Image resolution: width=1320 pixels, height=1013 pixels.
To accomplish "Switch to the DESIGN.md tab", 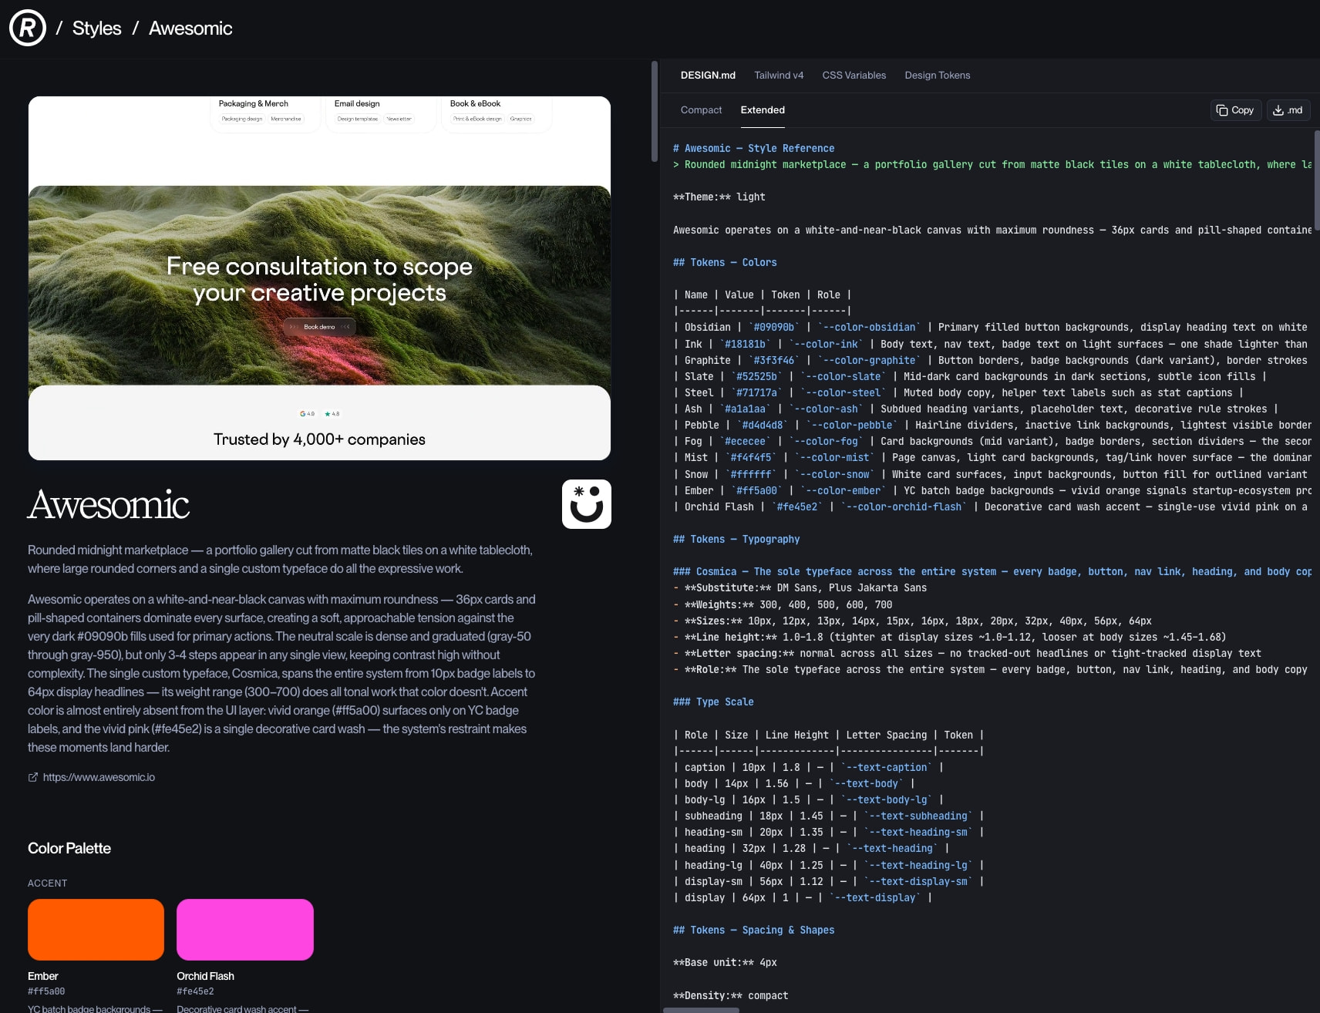I will (x=708, y=76).
